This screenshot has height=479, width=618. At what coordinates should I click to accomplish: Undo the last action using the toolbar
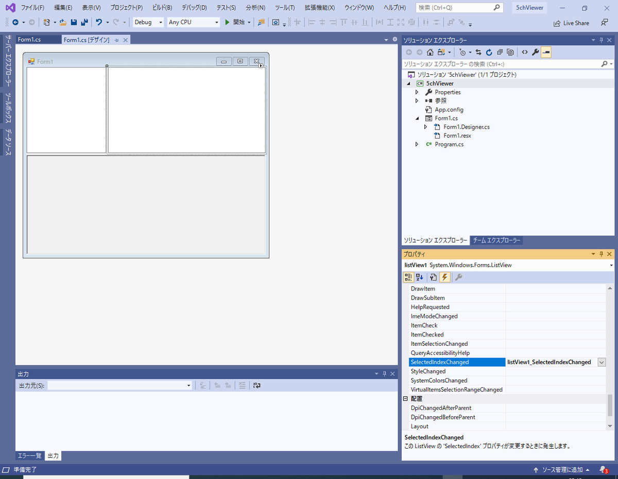tap(99, 22)
